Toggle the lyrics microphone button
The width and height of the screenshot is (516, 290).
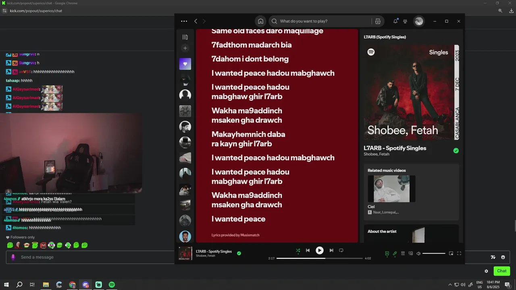[x=395, y=253]
